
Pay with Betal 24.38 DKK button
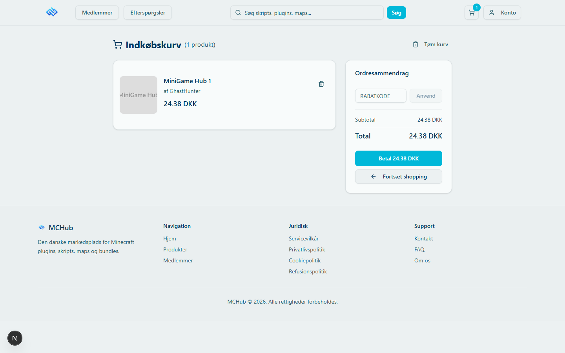(399, 158)
